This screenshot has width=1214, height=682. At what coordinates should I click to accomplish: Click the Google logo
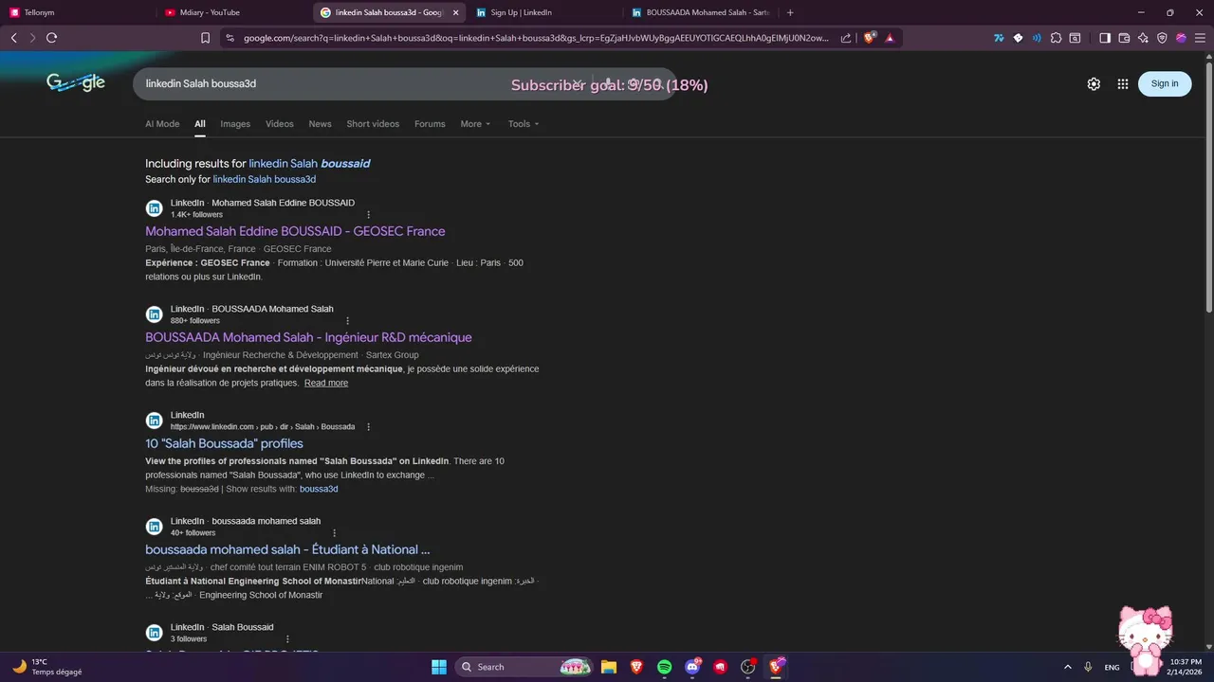[76, 82]
